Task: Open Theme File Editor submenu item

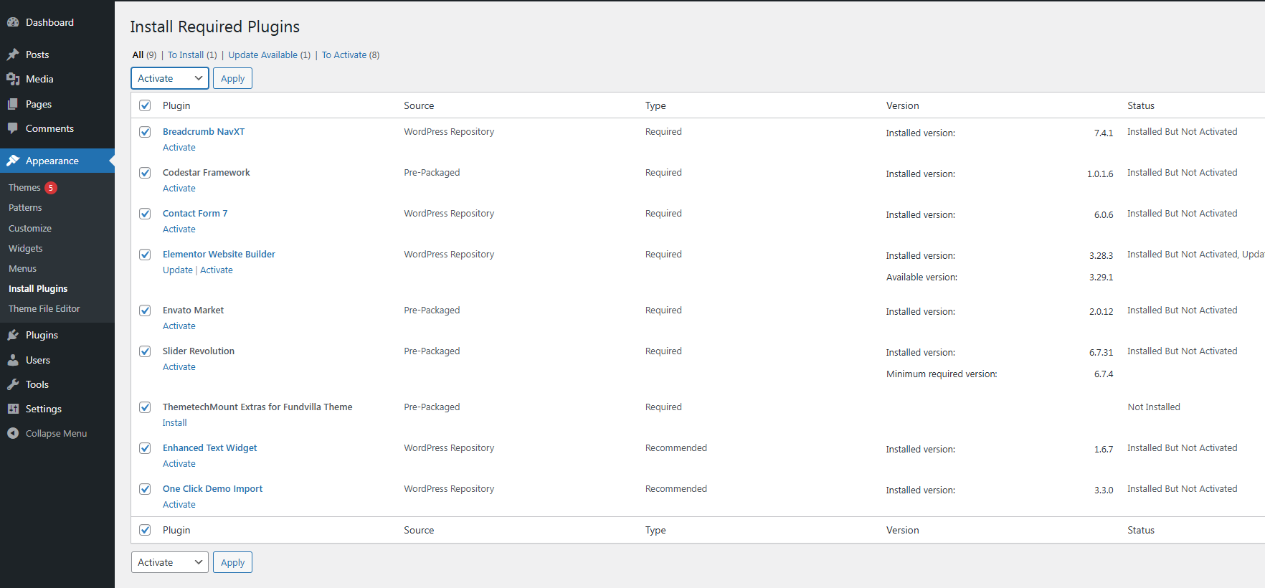Action: point(44,308)
